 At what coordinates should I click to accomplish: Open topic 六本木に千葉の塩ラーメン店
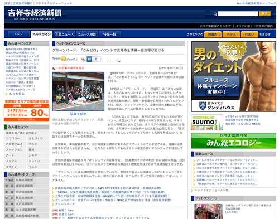(x=22, y=56)
